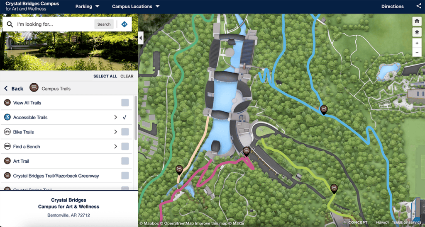Zoom out with the minus button
Image resolution: width=425 pixels, height=227 pixels.
click(417, 53)
